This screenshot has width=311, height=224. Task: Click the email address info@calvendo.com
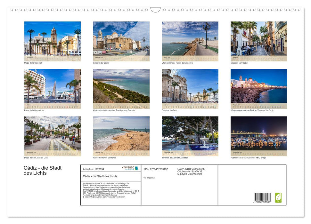click(x=95, y=197)
